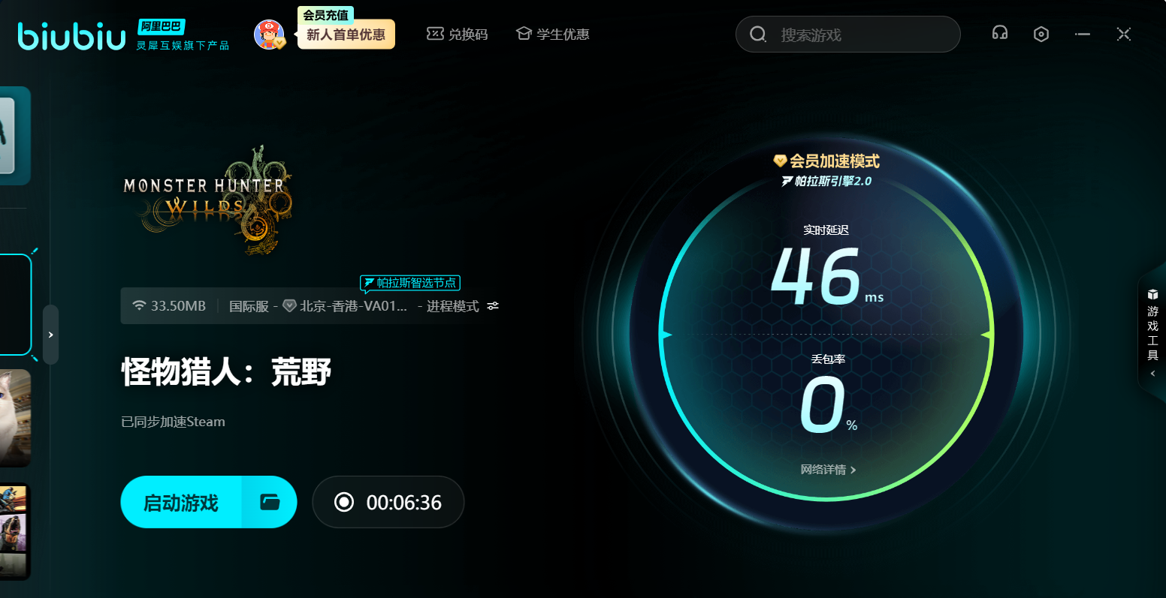Click the biubiu logo
The image size is (1166, 598).
click(72, 36)
